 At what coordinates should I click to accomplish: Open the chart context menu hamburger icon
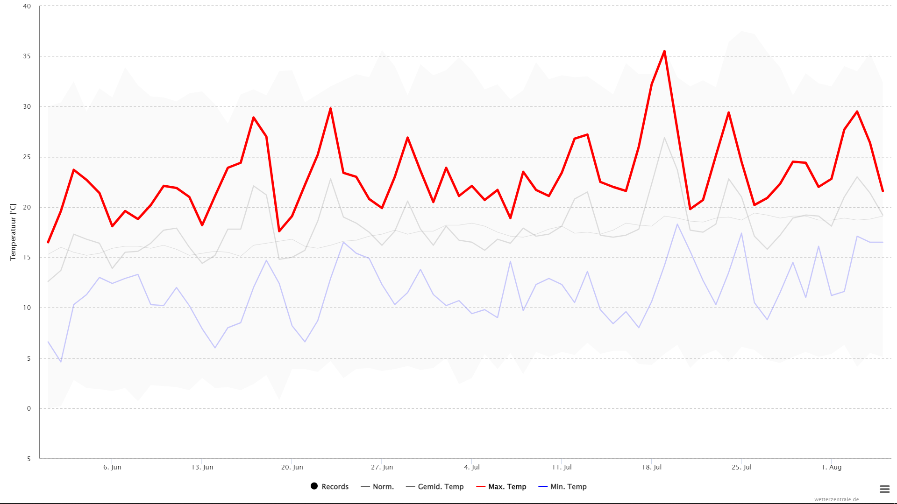(884, 489)
